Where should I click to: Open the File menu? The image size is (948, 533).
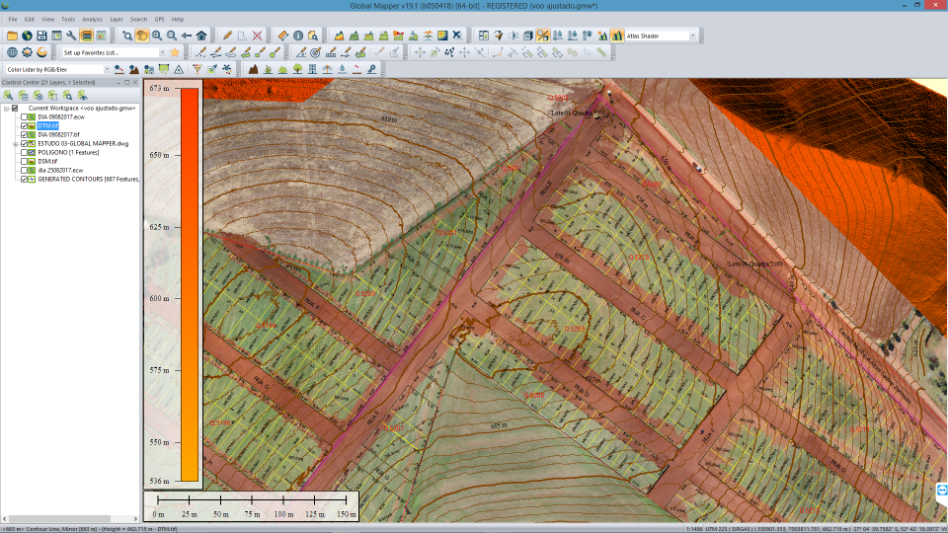tap(13, 20)
